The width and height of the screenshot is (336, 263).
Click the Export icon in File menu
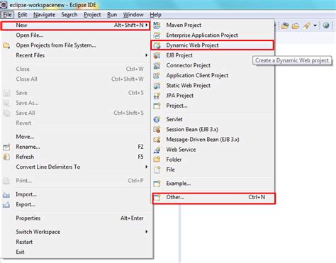6,205
